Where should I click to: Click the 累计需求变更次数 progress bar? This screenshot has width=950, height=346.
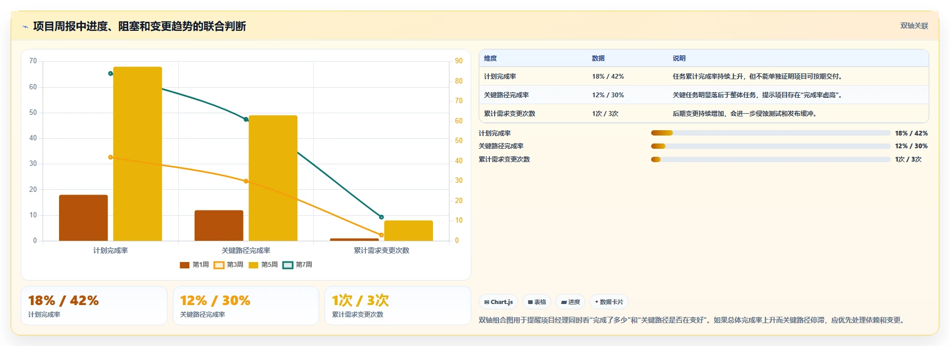click(771, 159)
